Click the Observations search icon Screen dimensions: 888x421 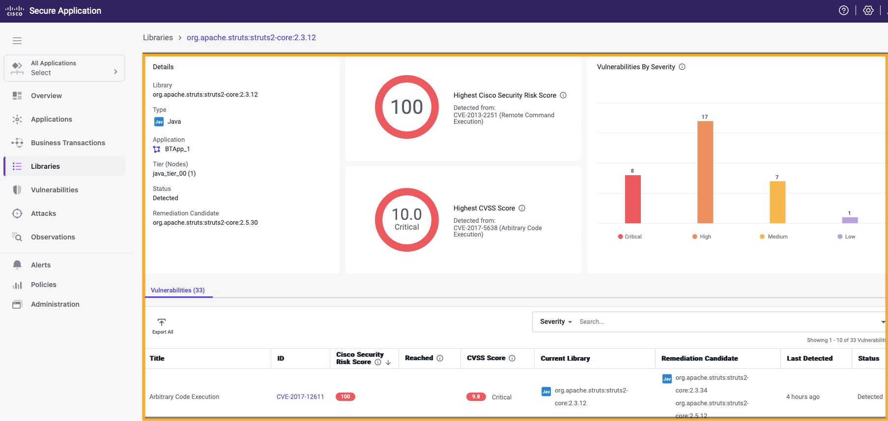[17, 237]
